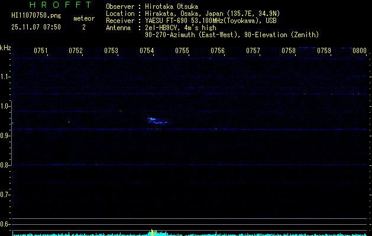Click the Azimuth and Elevation text line

(x=231, y=35)
